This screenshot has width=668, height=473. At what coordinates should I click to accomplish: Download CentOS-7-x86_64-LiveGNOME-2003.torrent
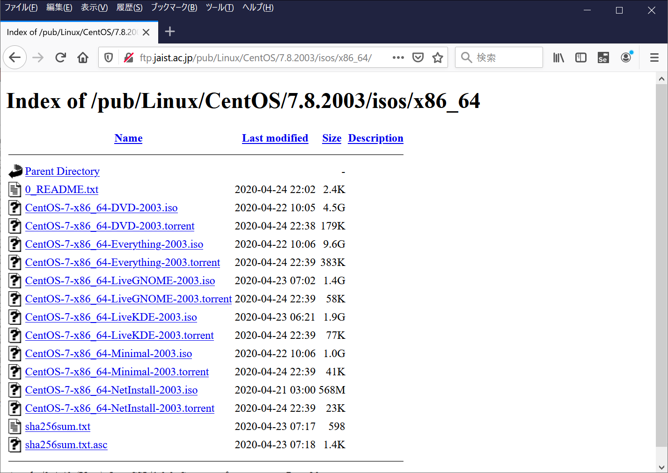(x=129, y=299)
